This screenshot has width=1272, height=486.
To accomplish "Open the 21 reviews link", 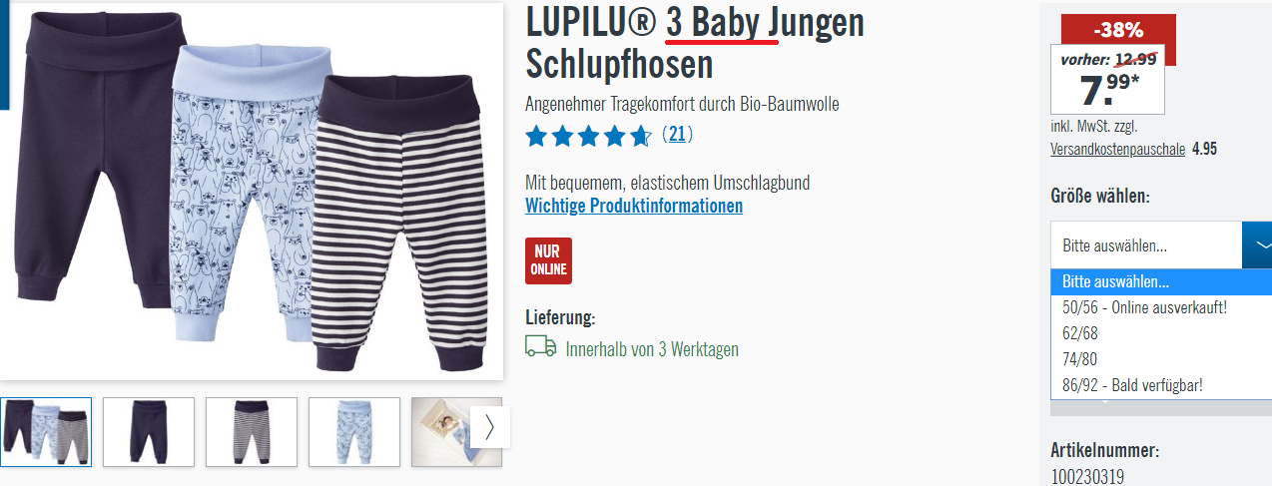I will tap(678, 134).
